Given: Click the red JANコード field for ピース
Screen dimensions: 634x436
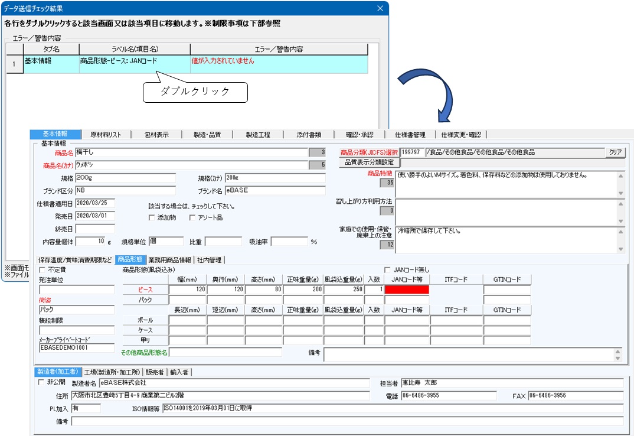Looking at the screenshot, I should [x=407, y=290].
